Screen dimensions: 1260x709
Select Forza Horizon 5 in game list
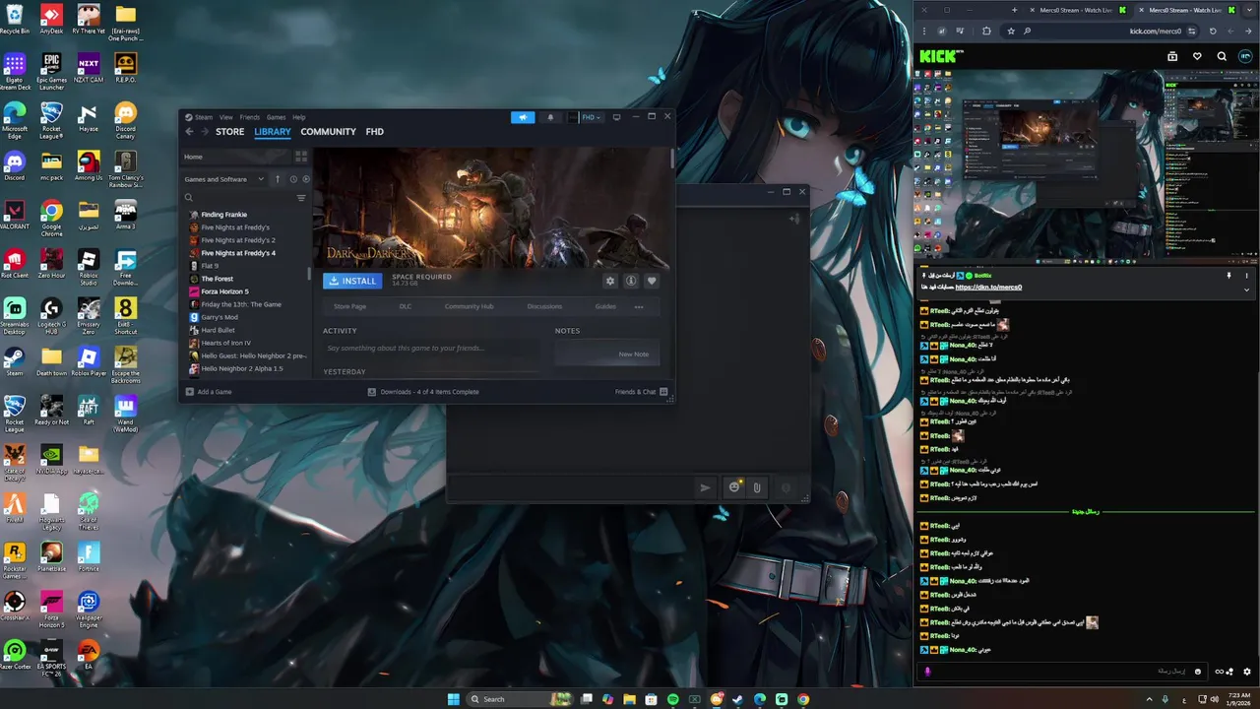pos(225,291)
